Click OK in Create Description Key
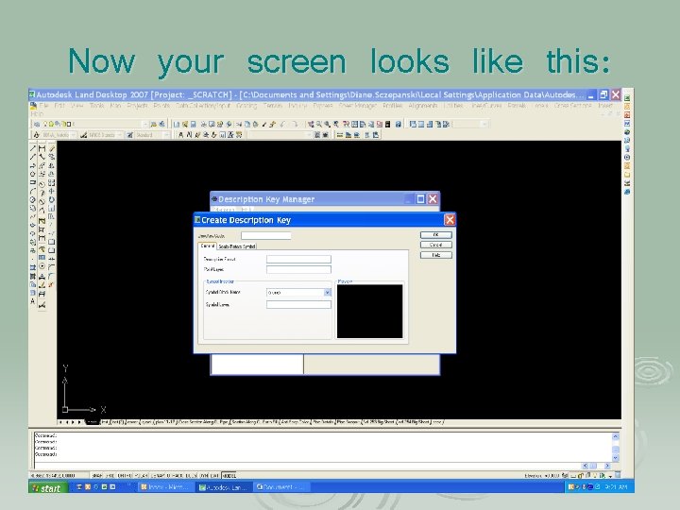The image size is (680, 510). coord(435,234)
